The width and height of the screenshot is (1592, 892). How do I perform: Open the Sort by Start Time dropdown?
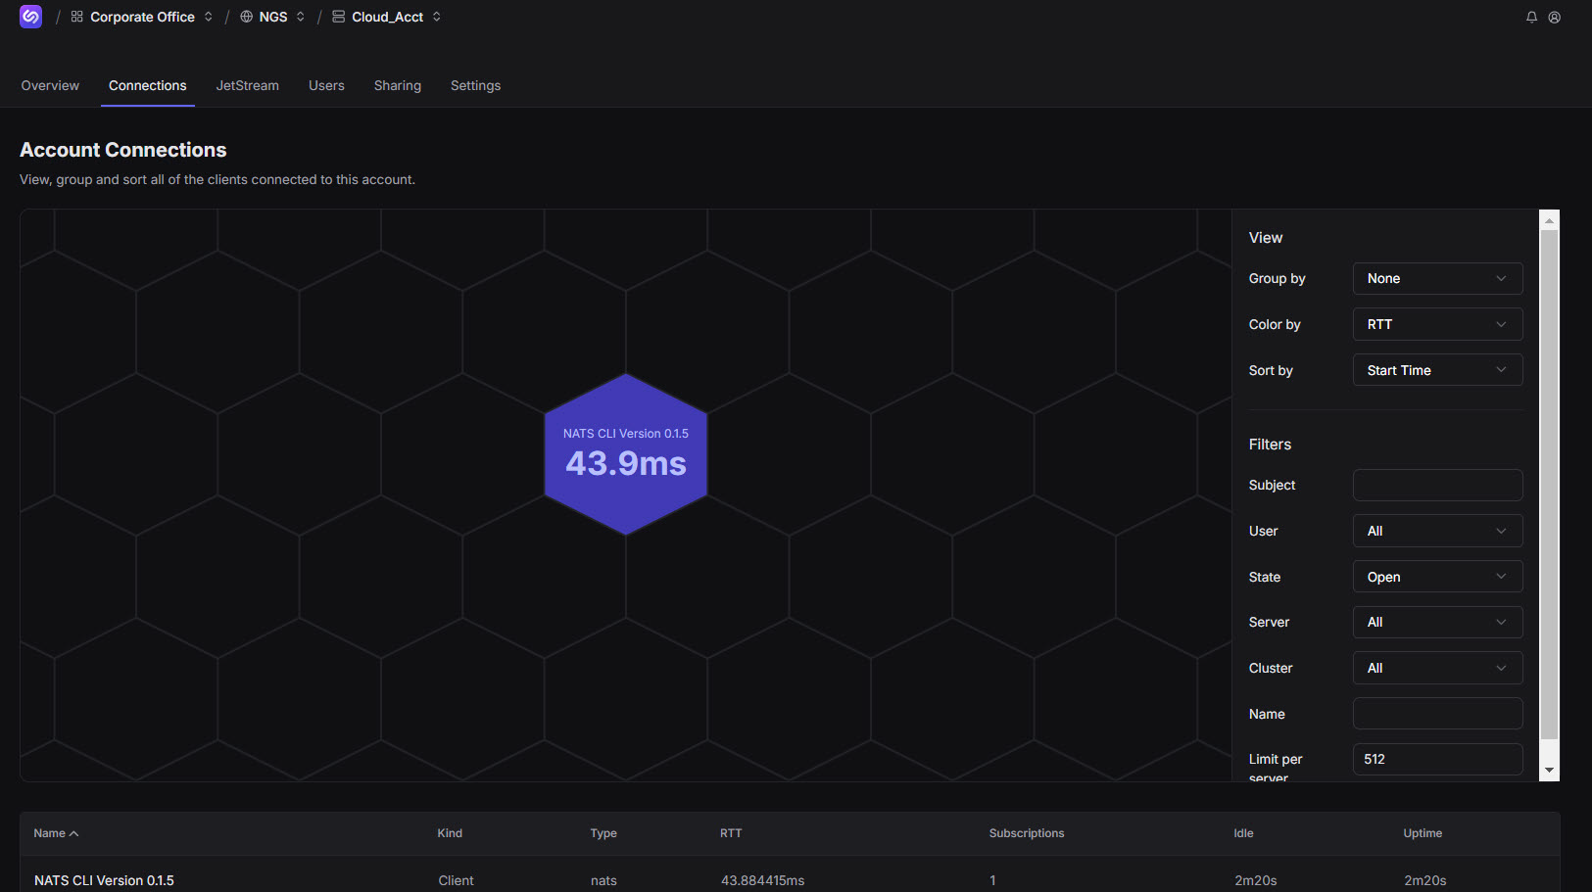pyautogui.click(x=1437, y=370)
